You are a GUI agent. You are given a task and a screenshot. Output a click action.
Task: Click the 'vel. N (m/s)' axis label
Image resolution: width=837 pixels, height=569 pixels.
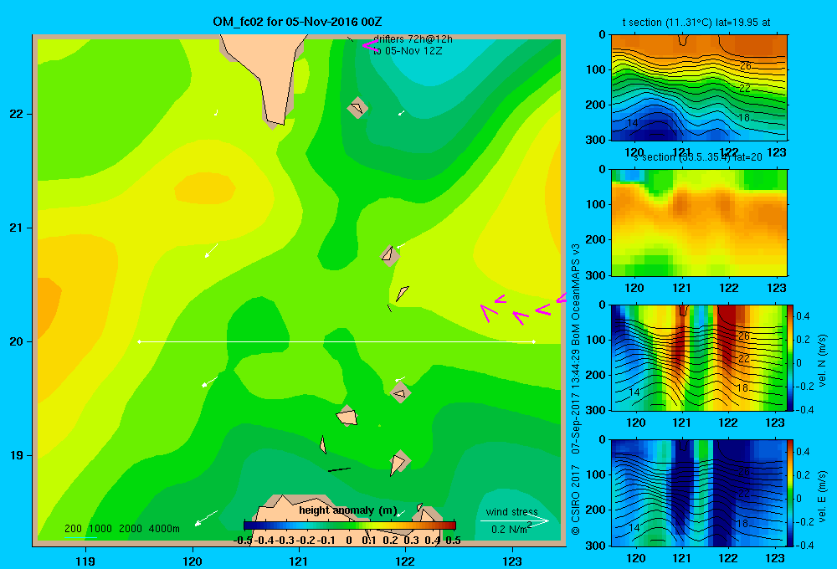(x=823, y=361)
